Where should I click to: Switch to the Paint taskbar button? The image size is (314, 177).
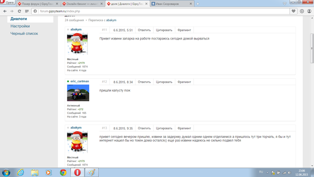pyautogui.click(x=92, y=173)
